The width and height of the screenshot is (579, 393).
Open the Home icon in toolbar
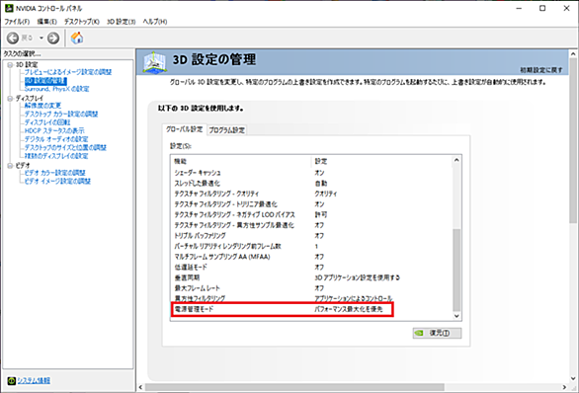tap(77, 38)
